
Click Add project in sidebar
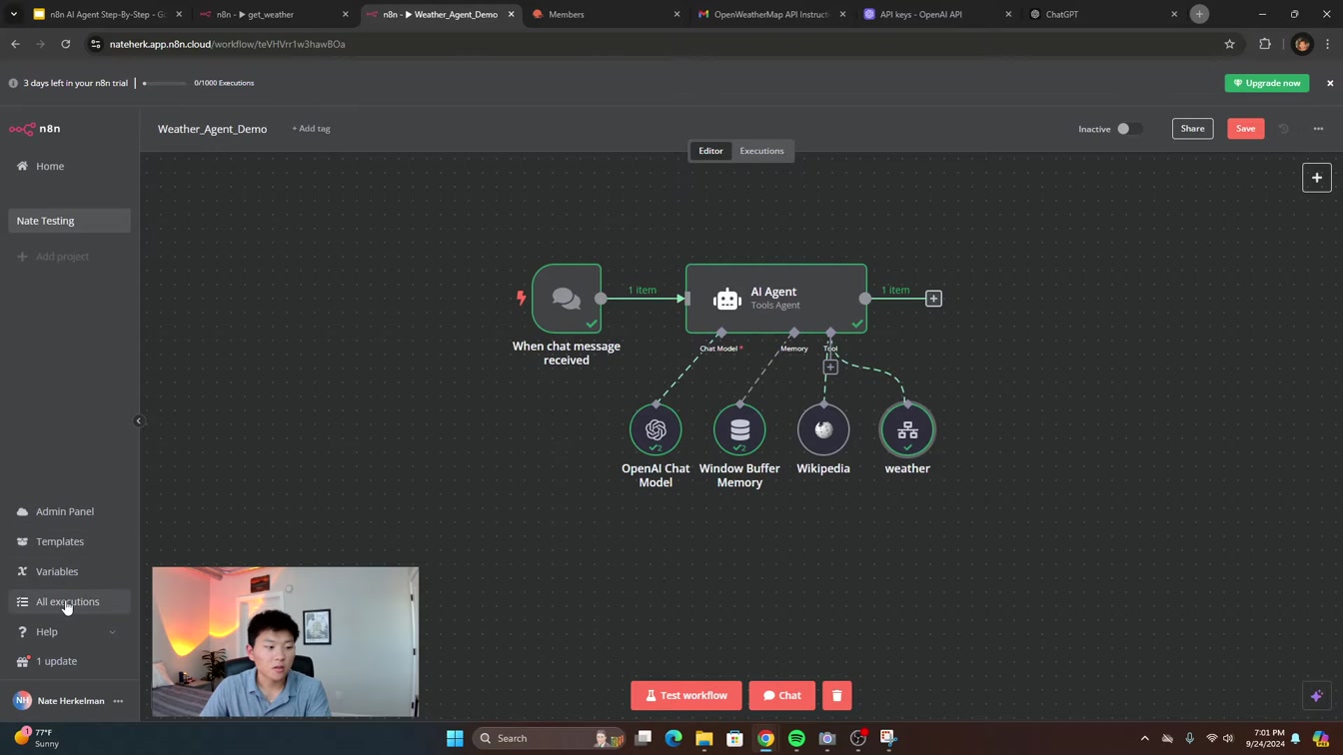(69, 257)
